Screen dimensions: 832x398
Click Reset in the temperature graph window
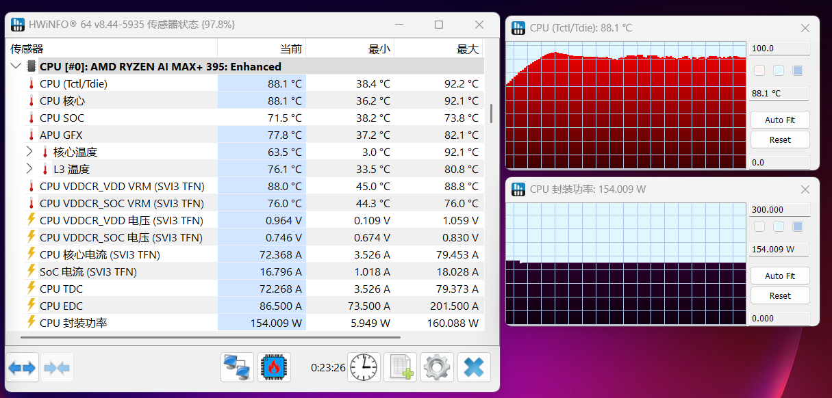pyautogui.click(x=780, y=140)
